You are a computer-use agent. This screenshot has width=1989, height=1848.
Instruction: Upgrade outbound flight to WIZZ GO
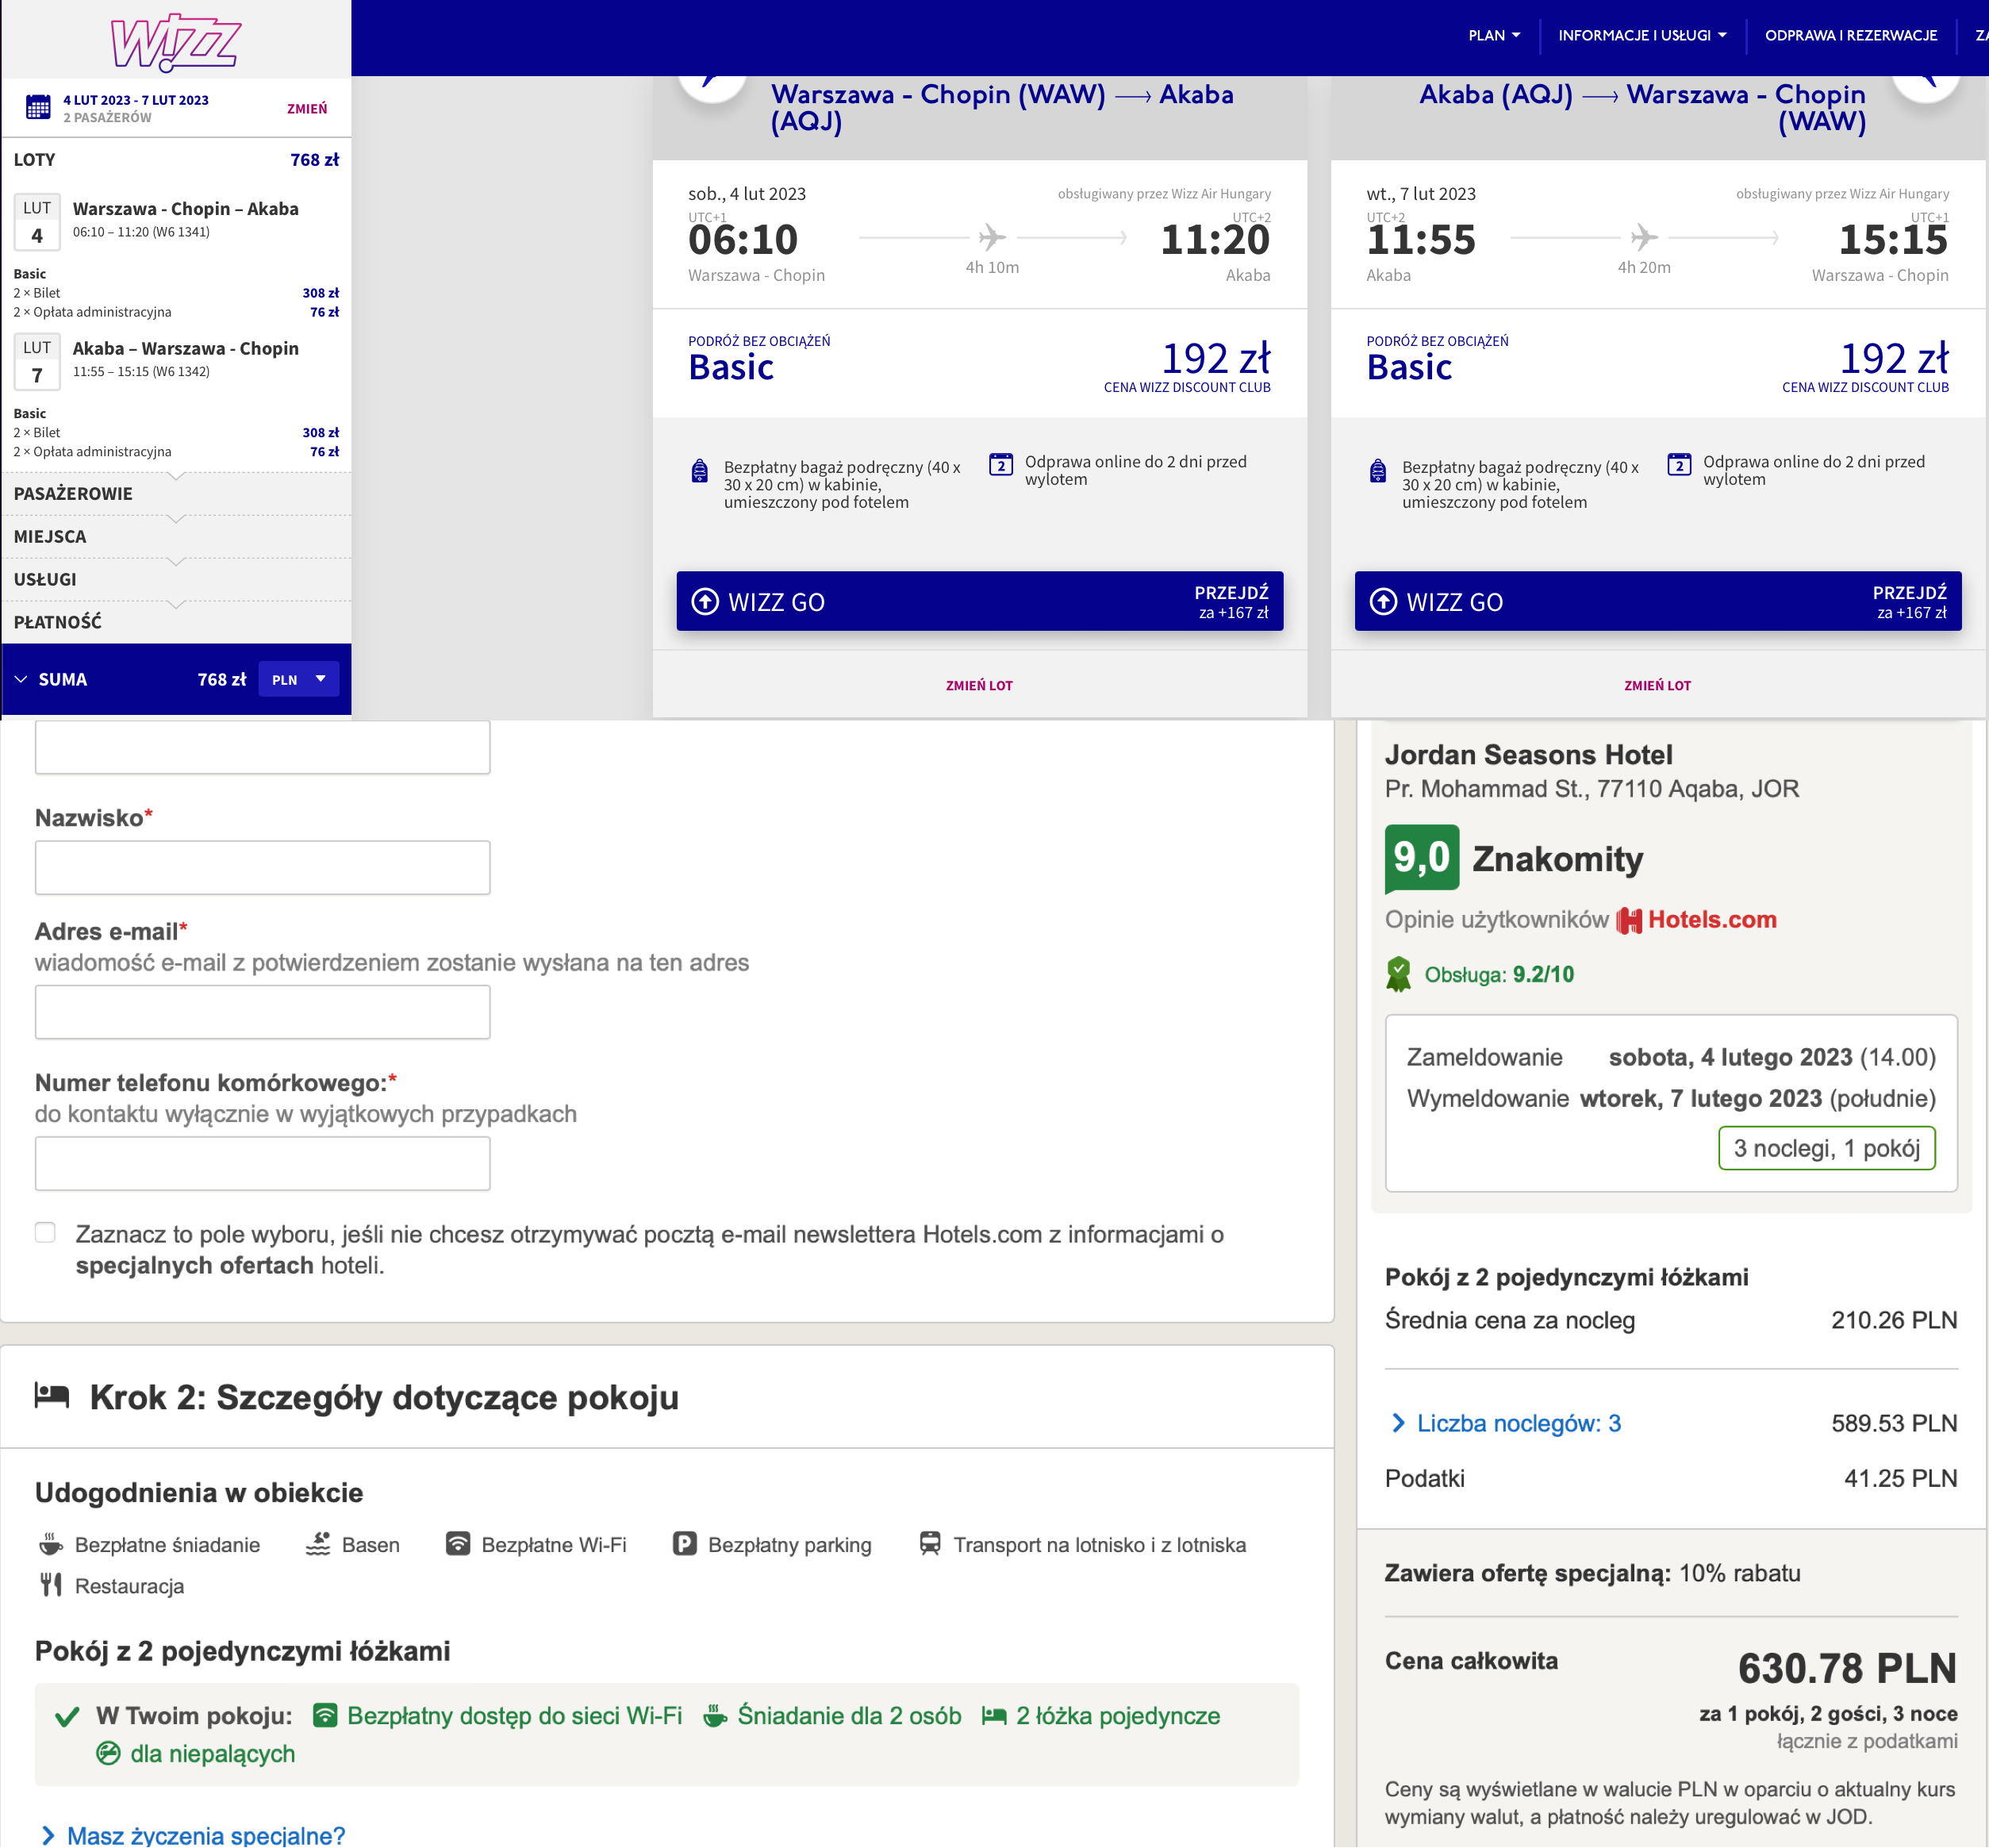pyautogui.click(x=979, y=601)
